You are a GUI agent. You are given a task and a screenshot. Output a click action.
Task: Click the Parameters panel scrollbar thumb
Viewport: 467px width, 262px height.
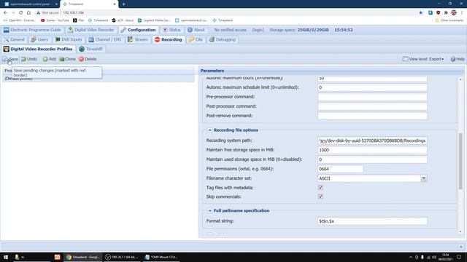[460, 161]
